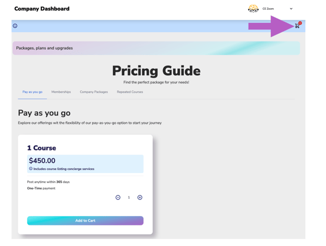The image size is (326, 246).
Task: Click the CE Zoom avatar image
Action: tap(253, 9)
